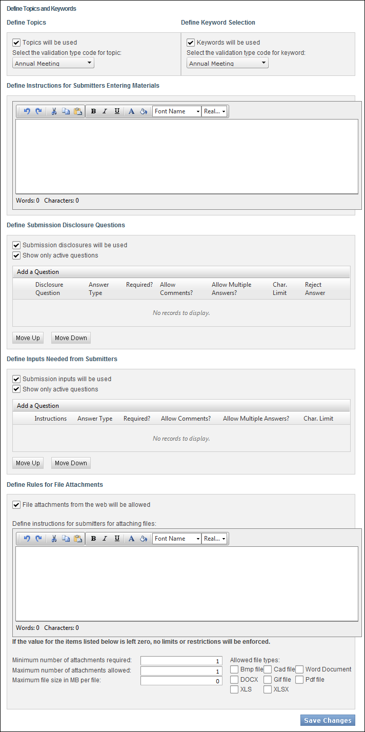Click Redo in the submitter instructions editor

(38, 111)
